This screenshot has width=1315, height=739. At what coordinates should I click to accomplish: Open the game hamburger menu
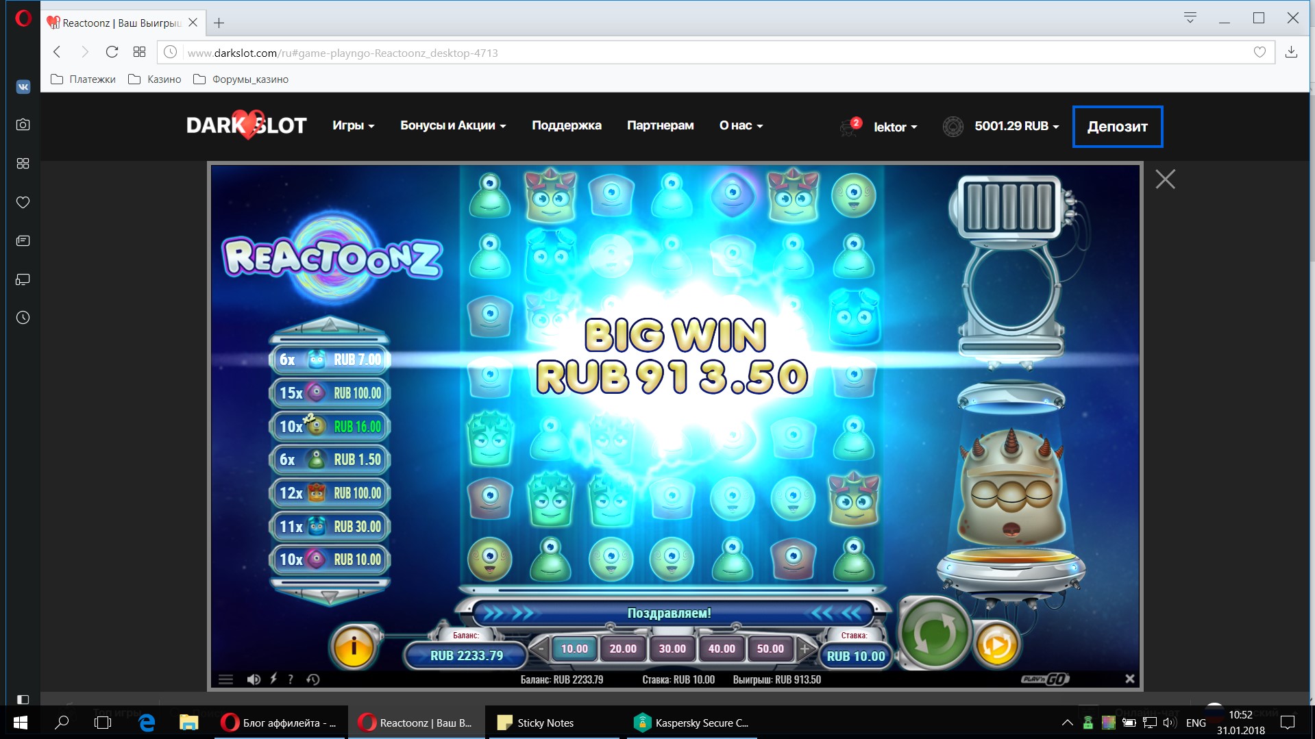[226, 679]
